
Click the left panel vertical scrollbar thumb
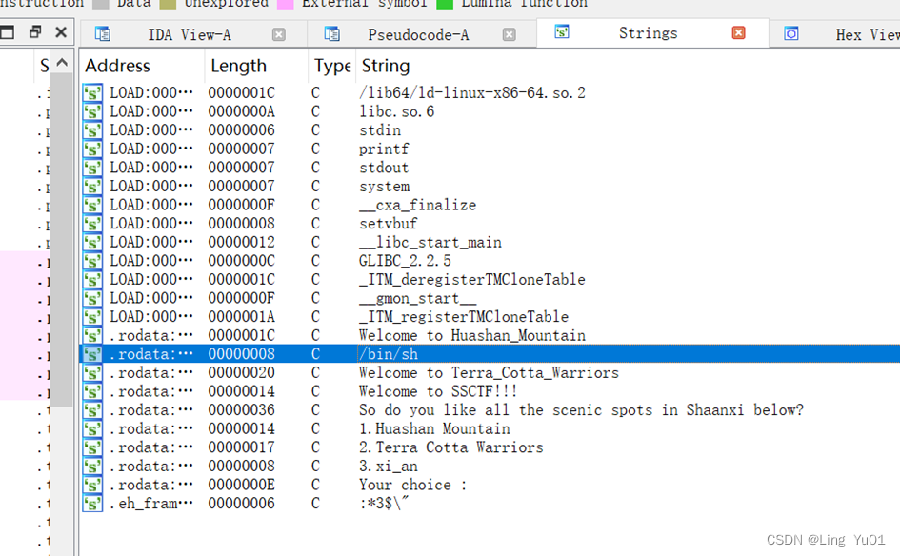[x=62, y=238]
